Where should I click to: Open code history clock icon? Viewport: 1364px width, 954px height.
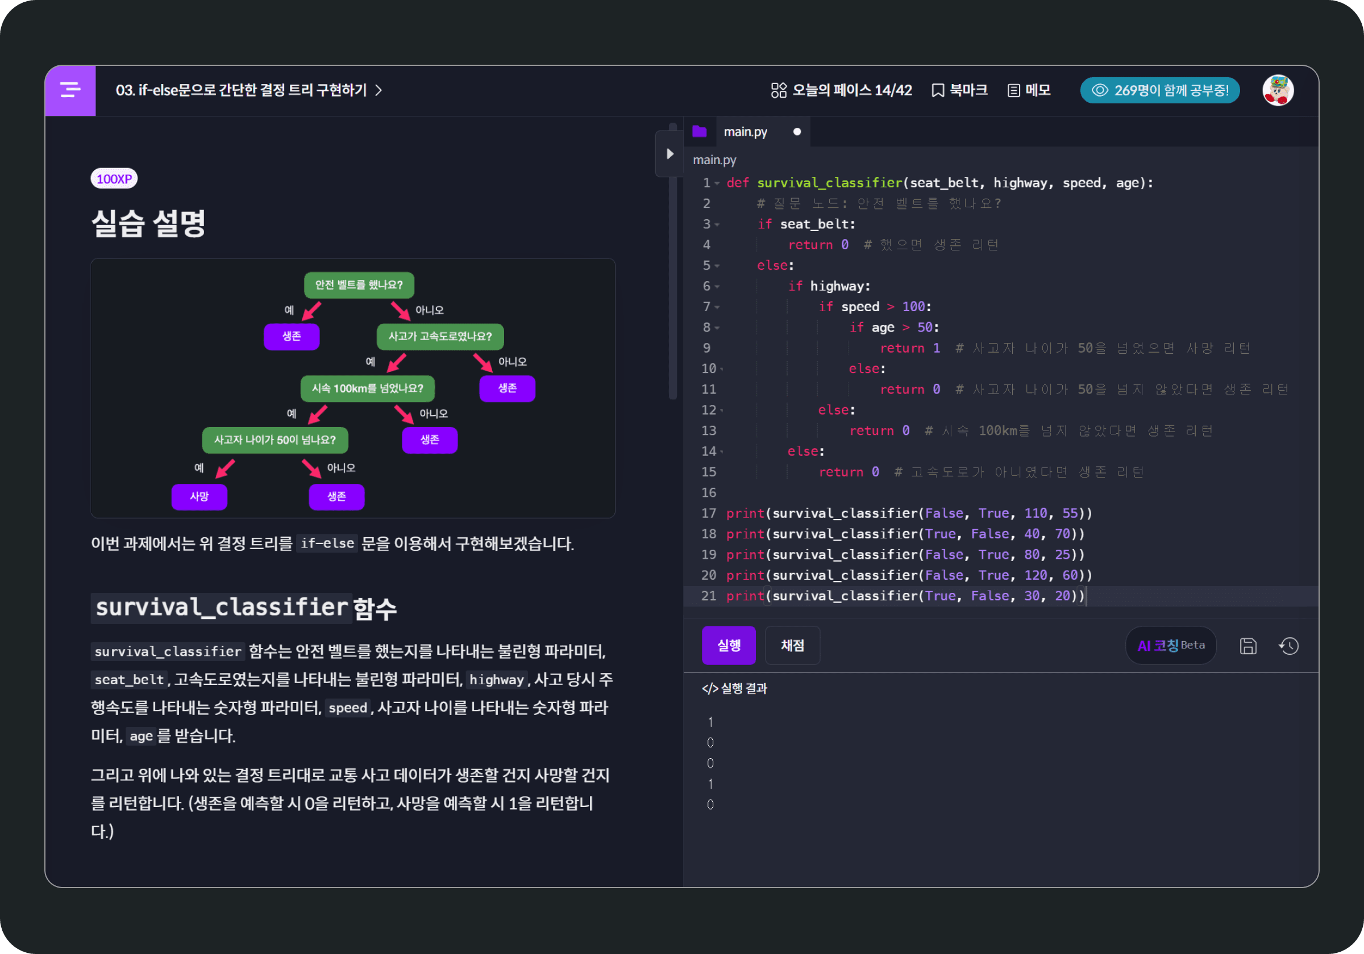[1288, 646]
